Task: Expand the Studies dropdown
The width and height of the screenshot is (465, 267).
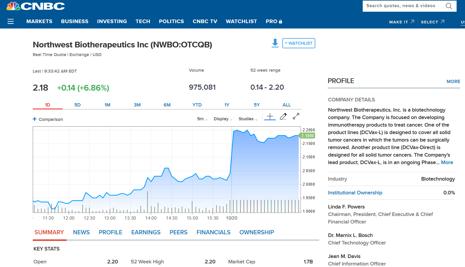Action: 248,119
